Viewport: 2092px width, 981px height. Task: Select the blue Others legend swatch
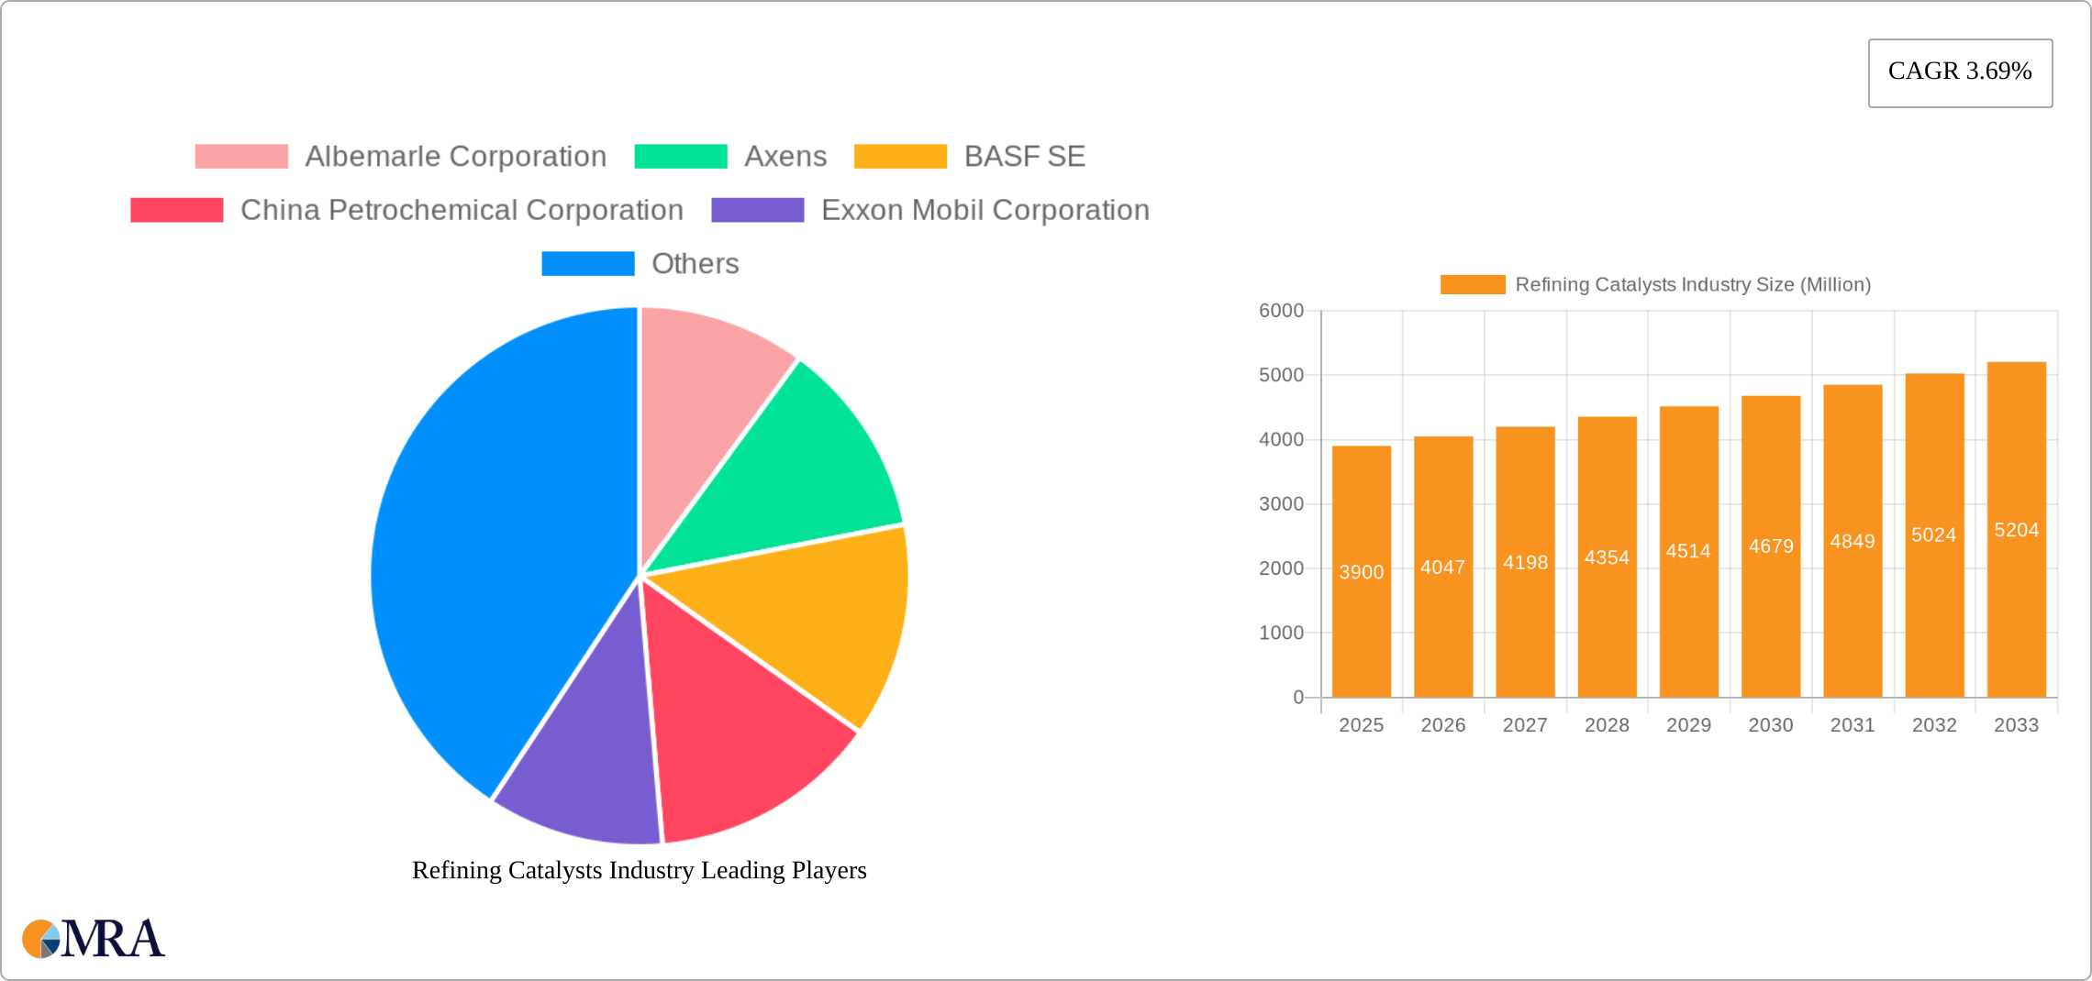click(587, 263)
